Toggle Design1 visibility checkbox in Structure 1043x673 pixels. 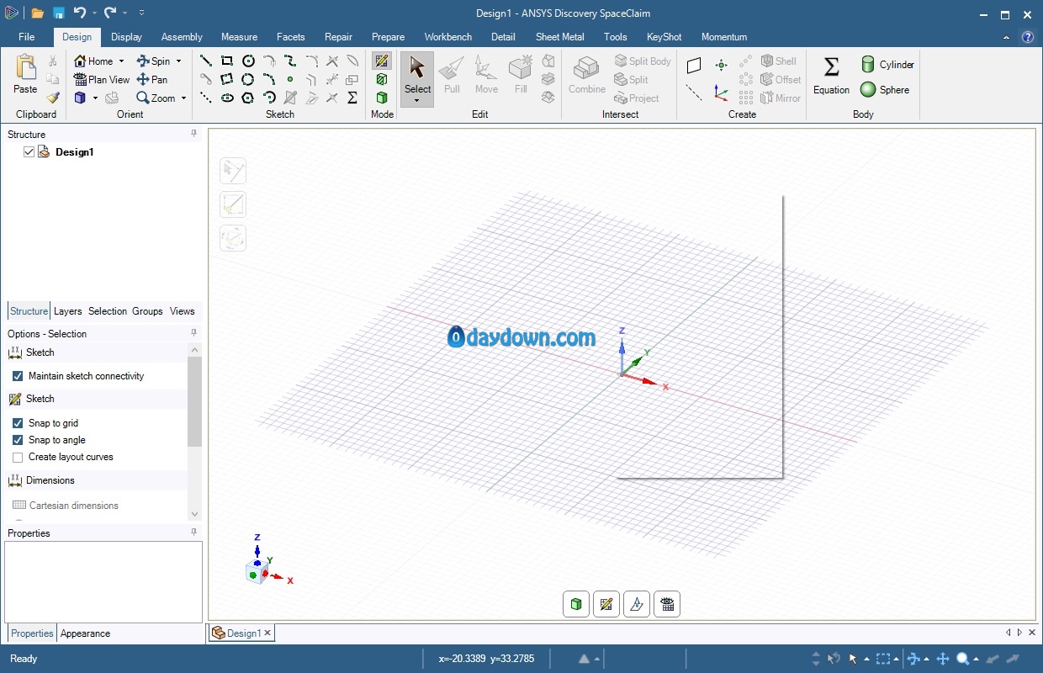29,152
